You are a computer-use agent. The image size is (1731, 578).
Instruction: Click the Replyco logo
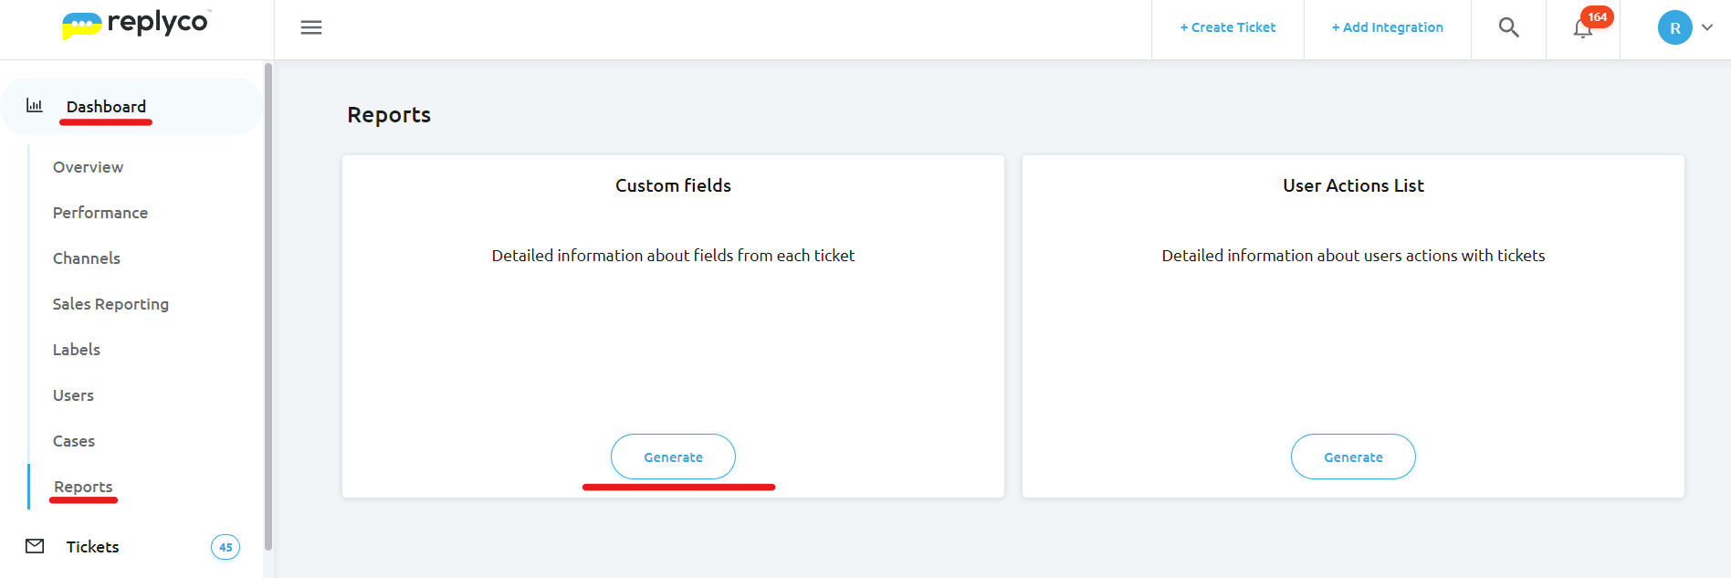pos(137,24)
